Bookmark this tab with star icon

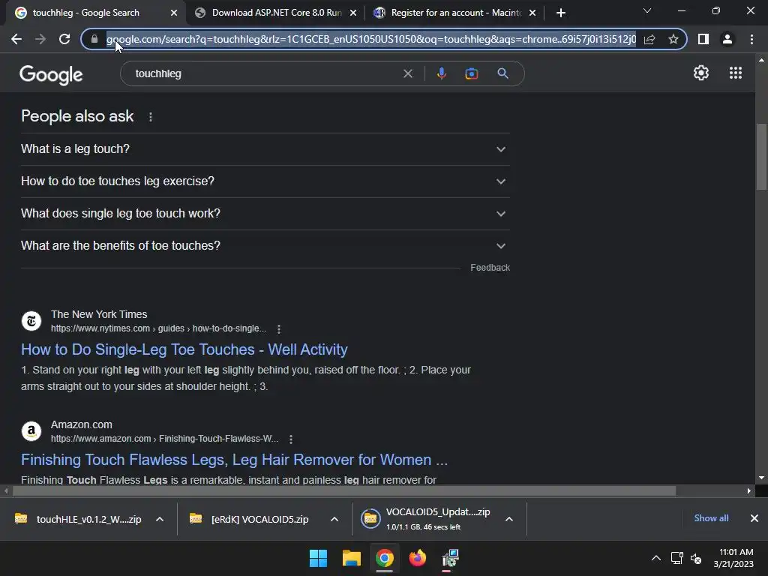673,39
